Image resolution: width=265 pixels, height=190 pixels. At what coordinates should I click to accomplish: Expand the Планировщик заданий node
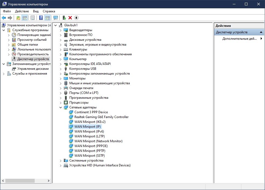(x=9, y=35)
